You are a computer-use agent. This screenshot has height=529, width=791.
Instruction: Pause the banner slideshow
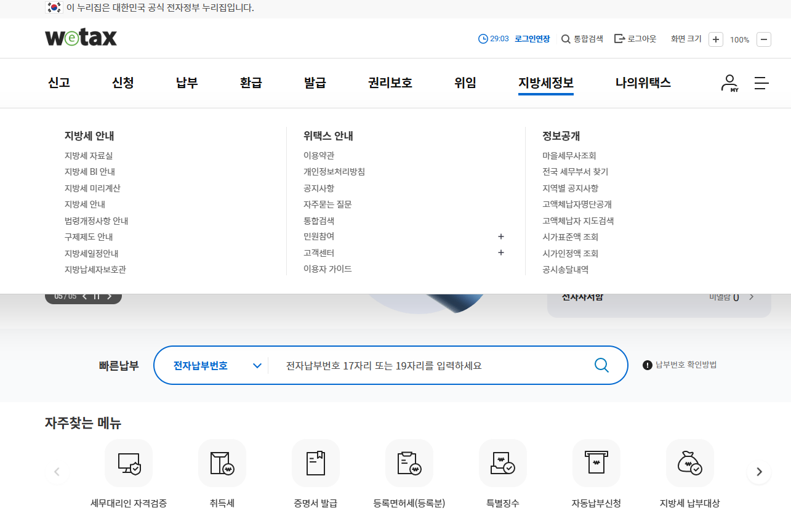point(97,296)
